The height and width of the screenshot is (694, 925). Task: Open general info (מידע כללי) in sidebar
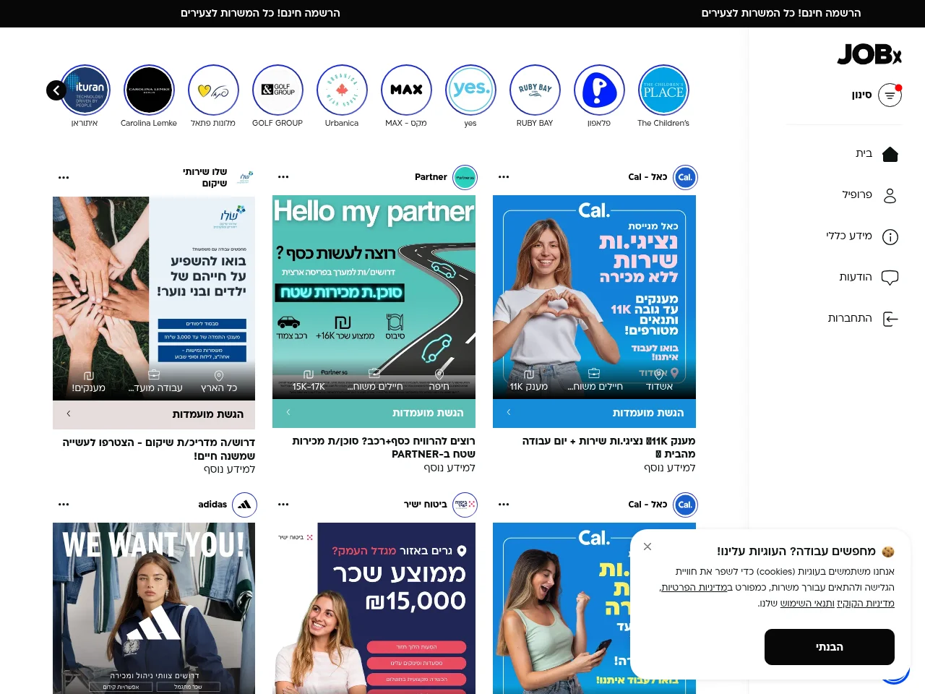coord(861,236)
